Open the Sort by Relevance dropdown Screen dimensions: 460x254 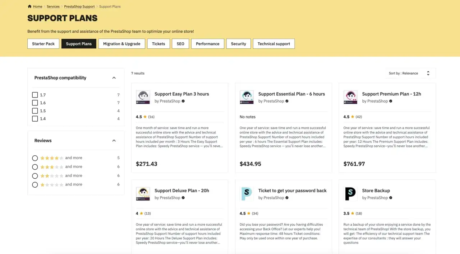click(410, 73)
